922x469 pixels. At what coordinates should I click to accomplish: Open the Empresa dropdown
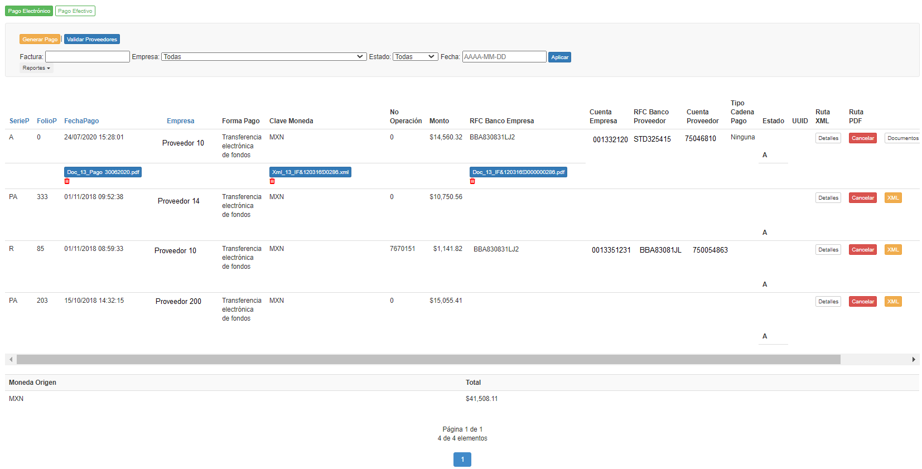[x=264, y=57]
